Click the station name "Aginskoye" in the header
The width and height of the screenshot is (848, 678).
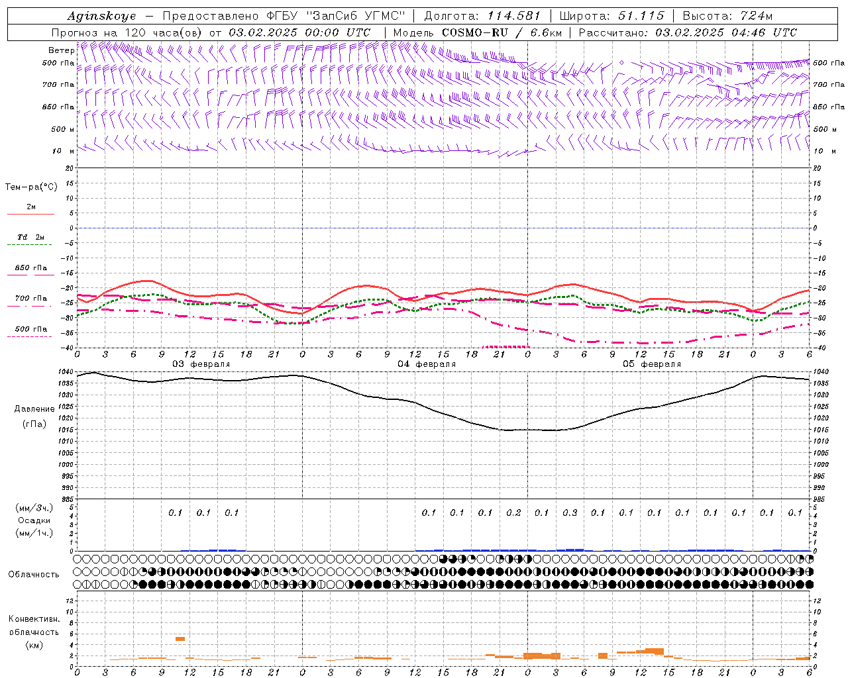(102, 16)
